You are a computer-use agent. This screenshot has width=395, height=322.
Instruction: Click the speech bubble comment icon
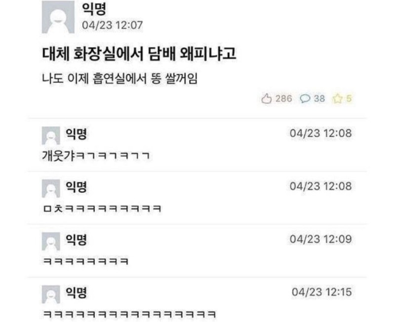(305, 98)
